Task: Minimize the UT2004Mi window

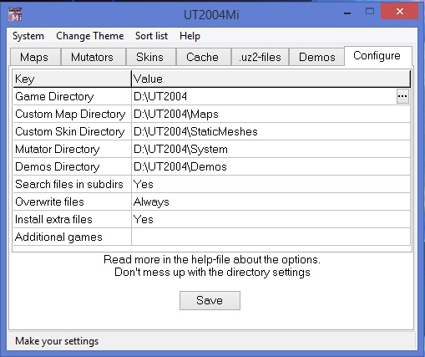Action: [347, 13]
